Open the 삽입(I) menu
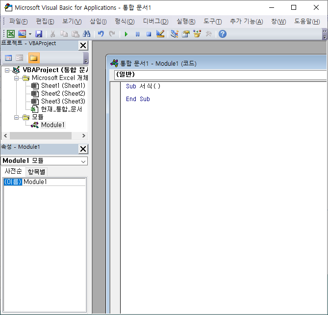Viewport: 328px width, 315px height. click(x=98, y=22)
